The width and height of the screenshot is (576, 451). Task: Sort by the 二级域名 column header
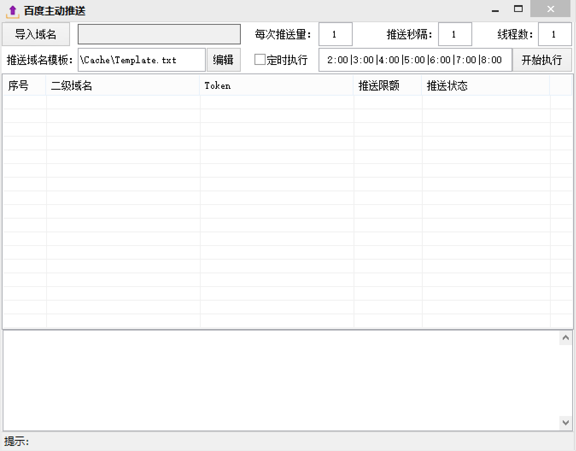click(123, 85)
